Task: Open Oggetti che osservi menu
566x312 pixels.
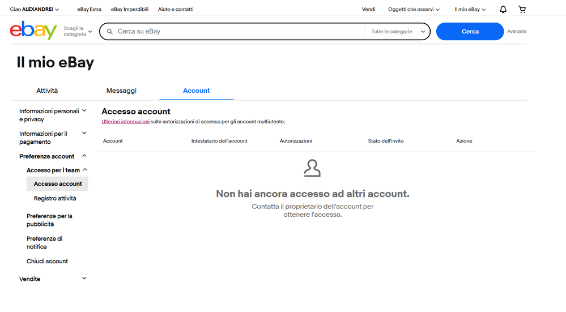Action: tap(414, 10)
